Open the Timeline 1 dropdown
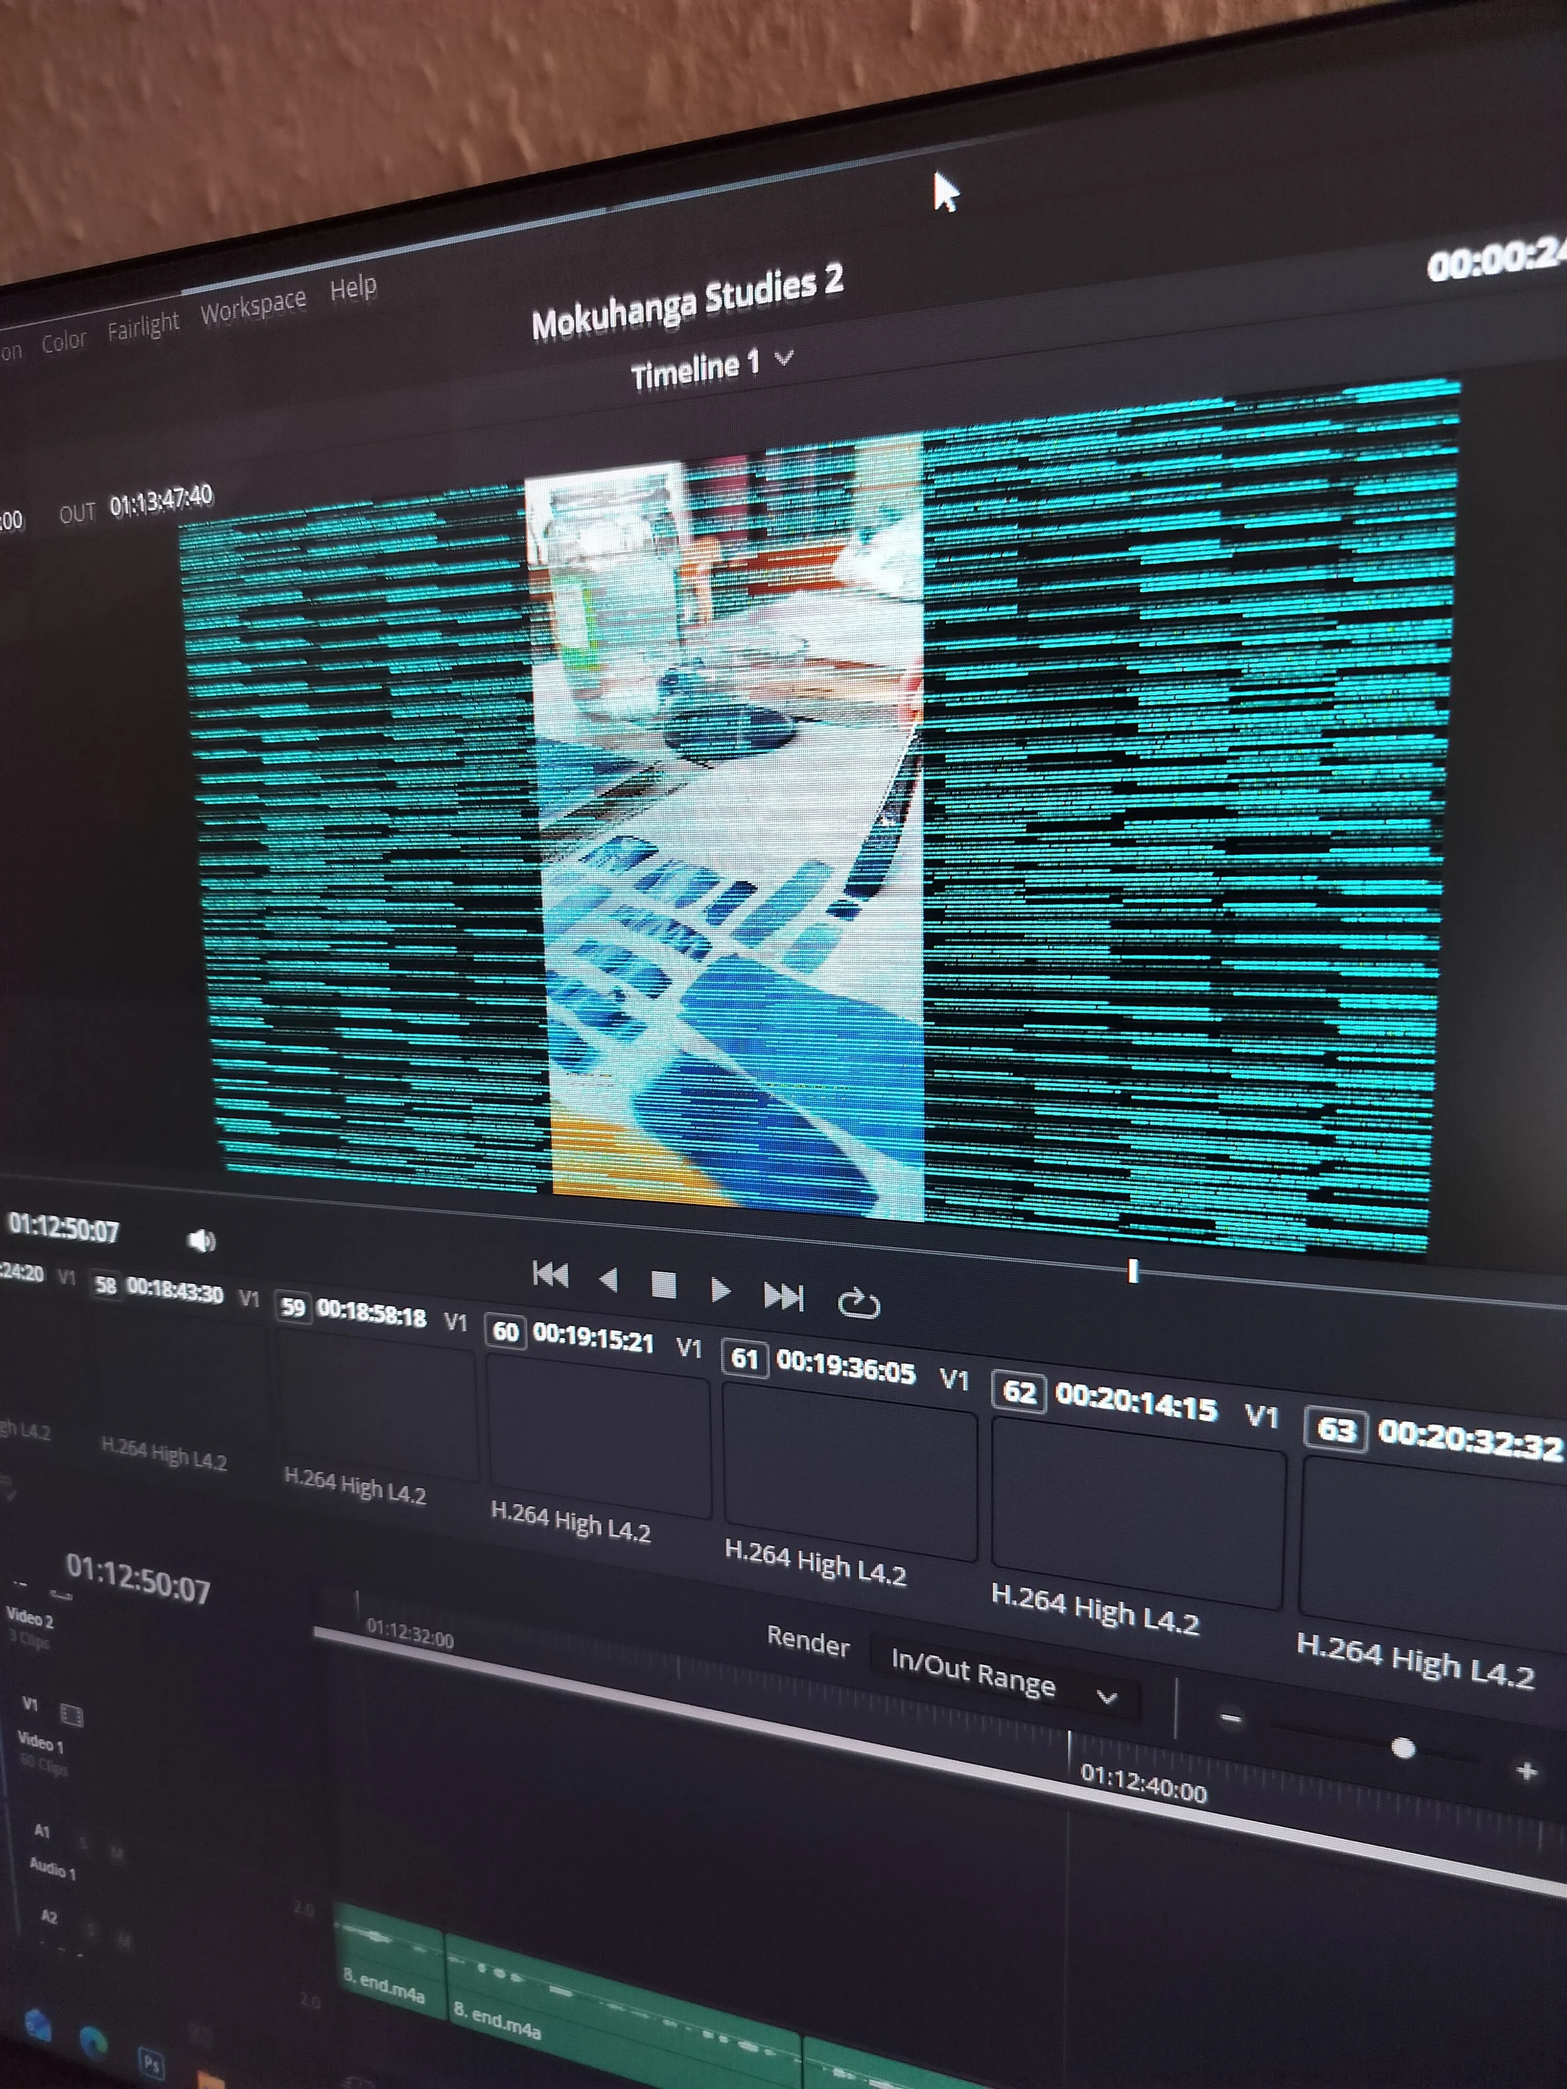 [783, 359]
